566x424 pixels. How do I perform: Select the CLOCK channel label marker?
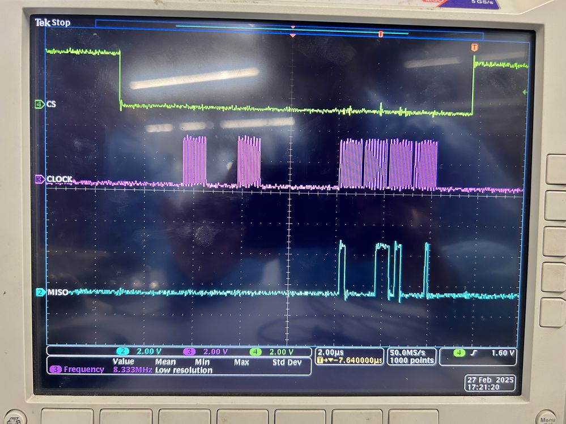(x=40, y=179)
